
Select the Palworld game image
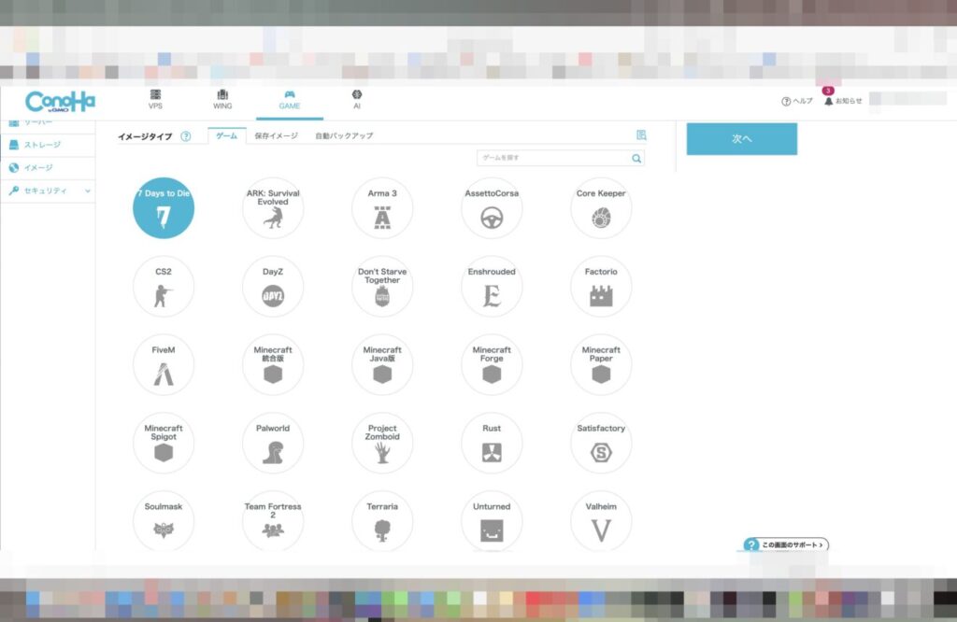pos(273,443)
